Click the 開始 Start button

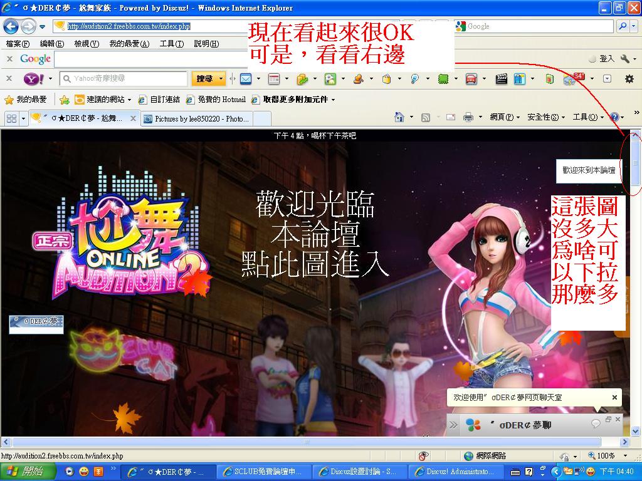(x=28, y=472)
